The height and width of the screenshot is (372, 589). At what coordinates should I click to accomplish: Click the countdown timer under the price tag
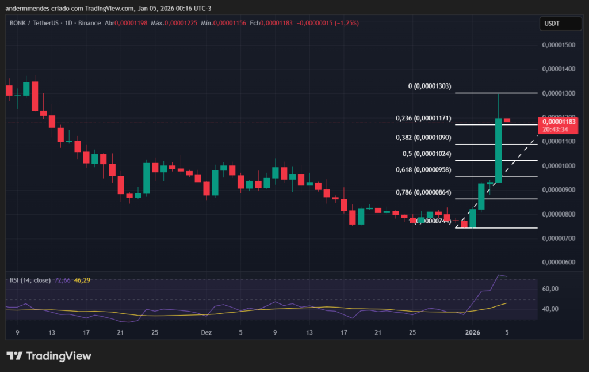tap(556, 128)
